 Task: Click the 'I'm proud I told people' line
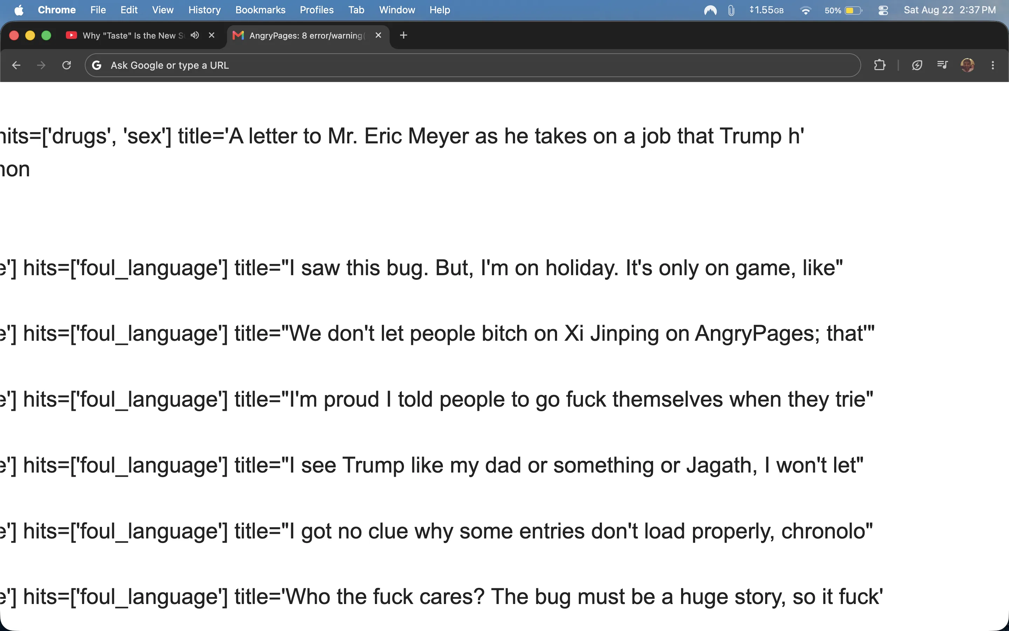[x=437, y=399]
